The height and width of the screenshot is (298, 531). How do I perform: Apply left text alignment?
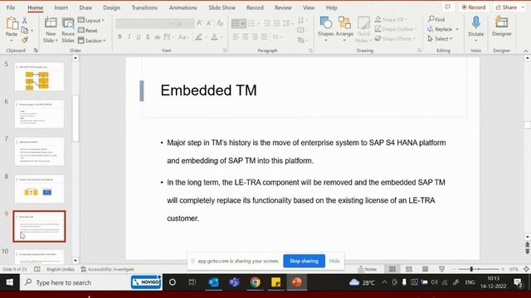[x=236, y=36]
